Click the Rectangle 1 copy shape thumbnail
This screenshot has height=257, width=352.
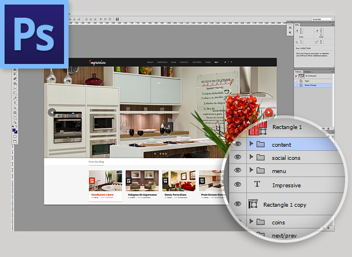click(x=253, y=204)
